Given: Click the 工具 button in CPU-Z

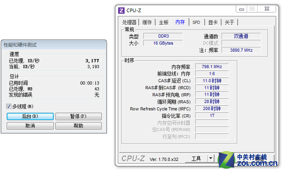Looking at the screenshot, I should (196, 159).
